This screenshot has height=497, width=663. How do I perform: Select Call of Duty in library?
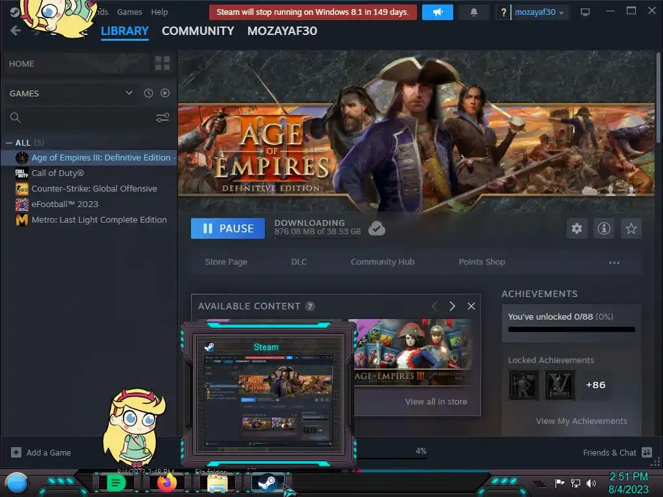click(89, 173)
